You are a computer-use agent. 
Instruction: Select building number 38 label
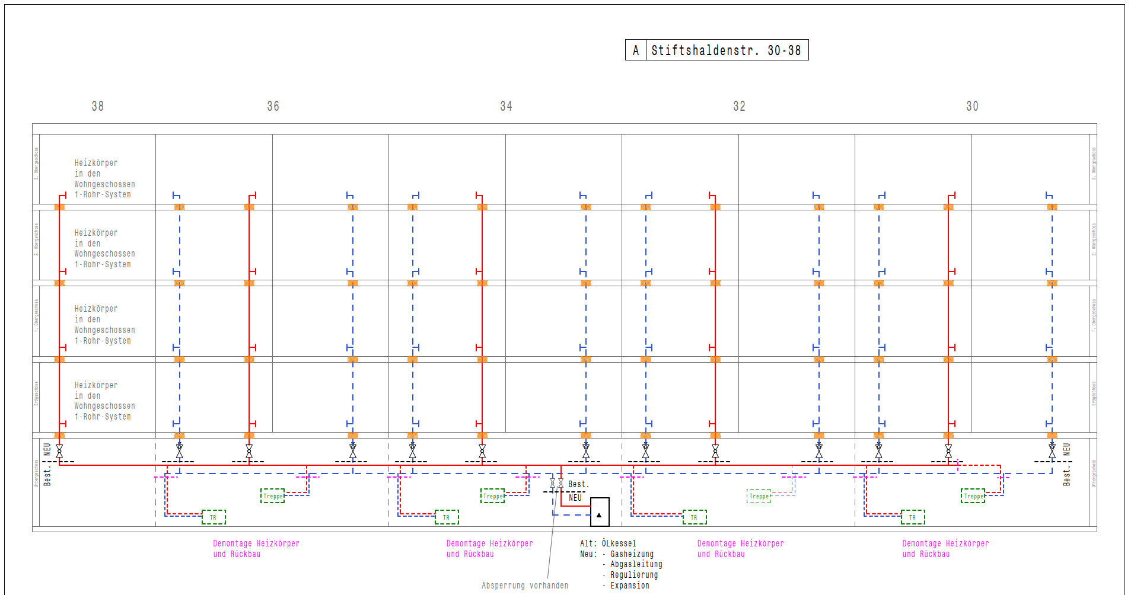point(98,106)
